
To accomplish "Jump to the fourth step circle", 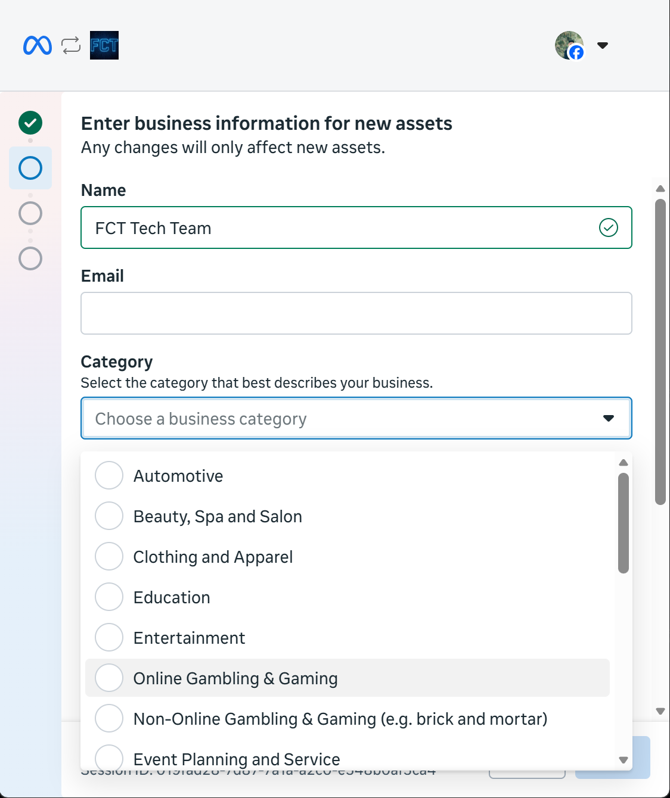I will tap(30, 258).
